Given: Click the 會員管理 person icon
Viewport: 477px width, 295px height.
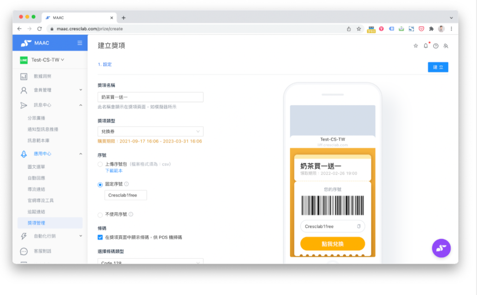Looking at the screenshot, I should click(x=24, y=90).
